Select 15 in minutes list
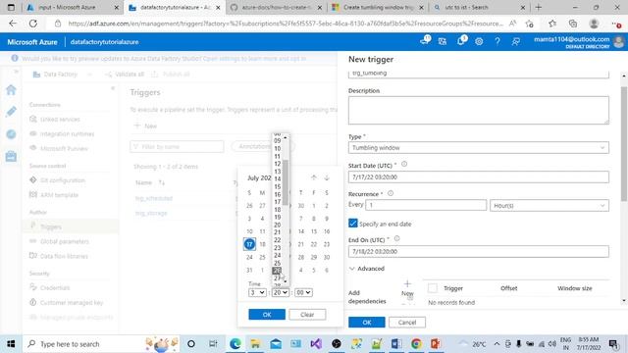 [x=277, y=186]
